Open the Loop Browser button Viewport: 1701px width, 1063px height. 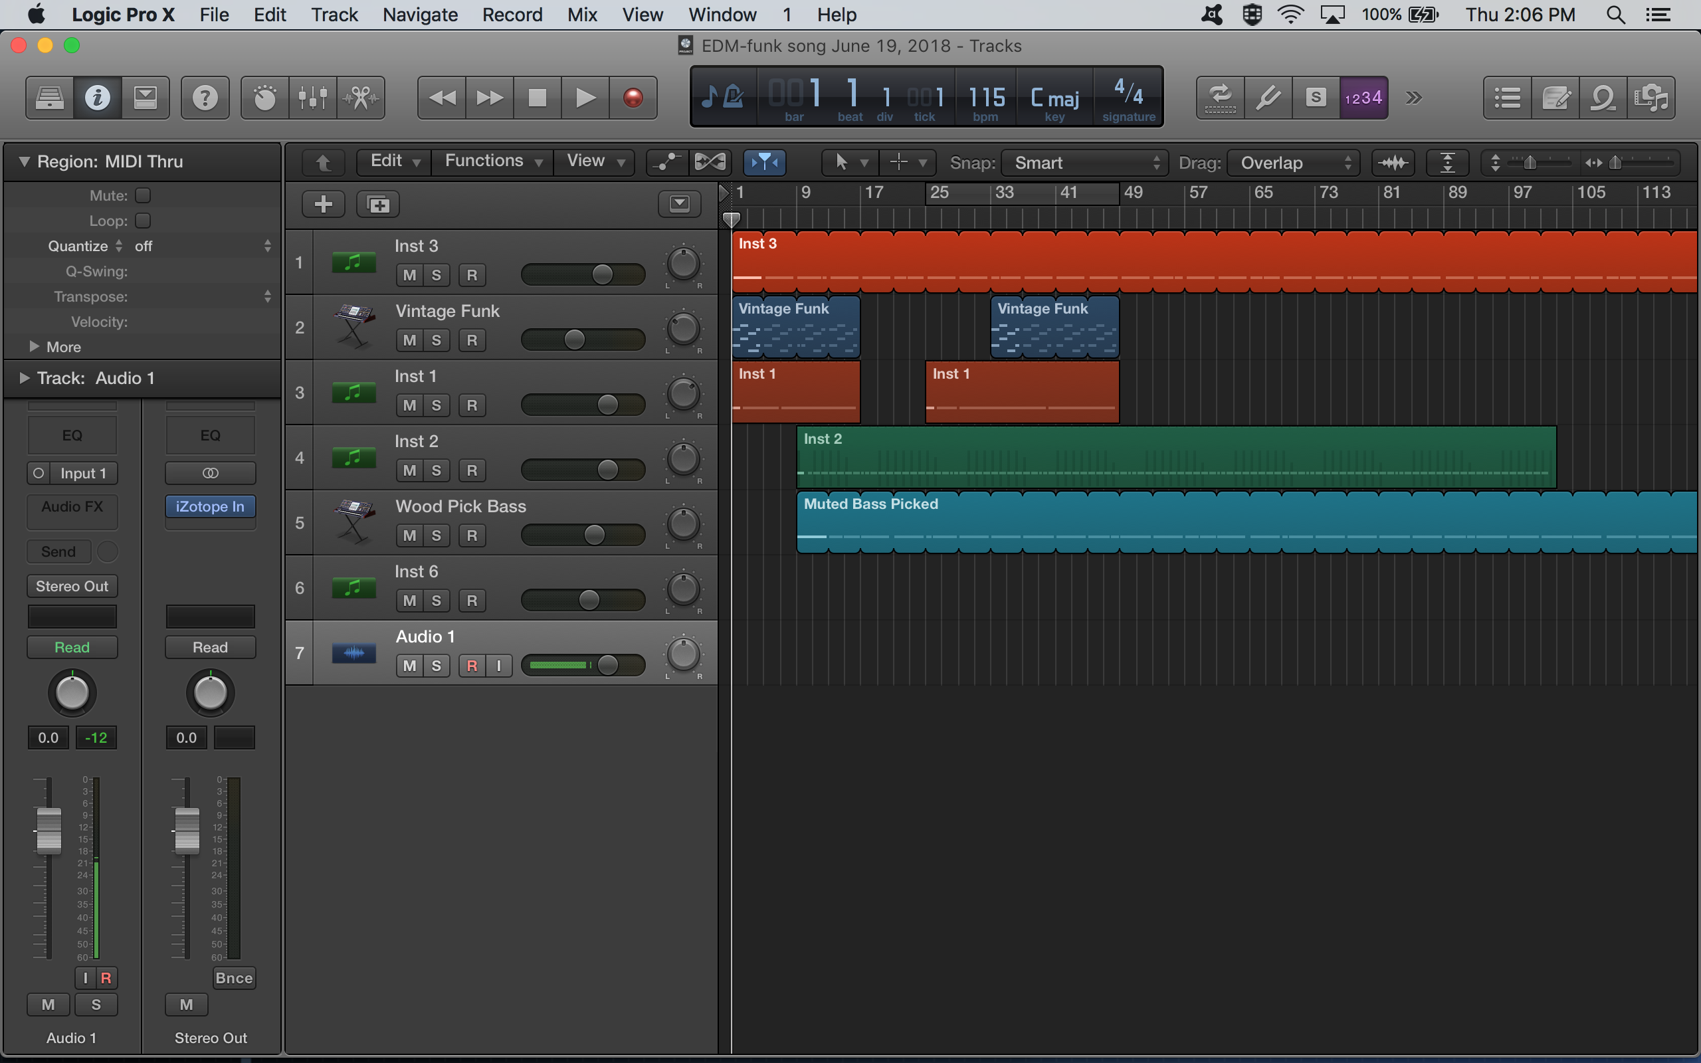point(1603,98)
